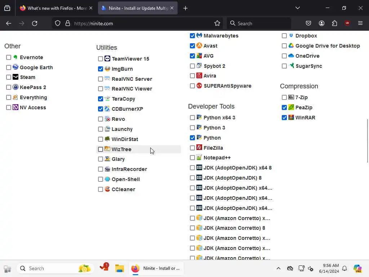The width and height of the screenshot is (369, 277).
Task: Open notifications bell in system tray
Action: 344,268
